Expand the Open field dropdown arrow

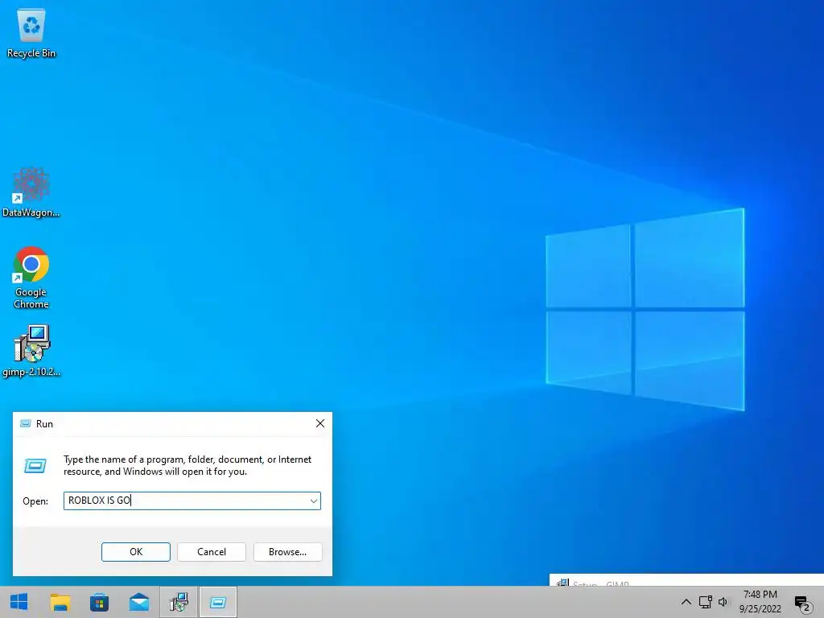tap(314, 501)
